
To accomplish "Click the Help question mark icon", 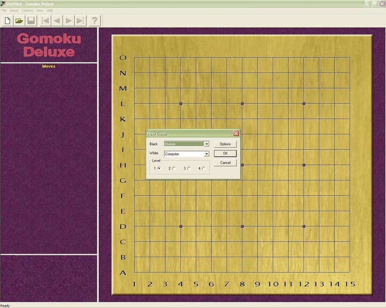I will [x=95, y=20].
